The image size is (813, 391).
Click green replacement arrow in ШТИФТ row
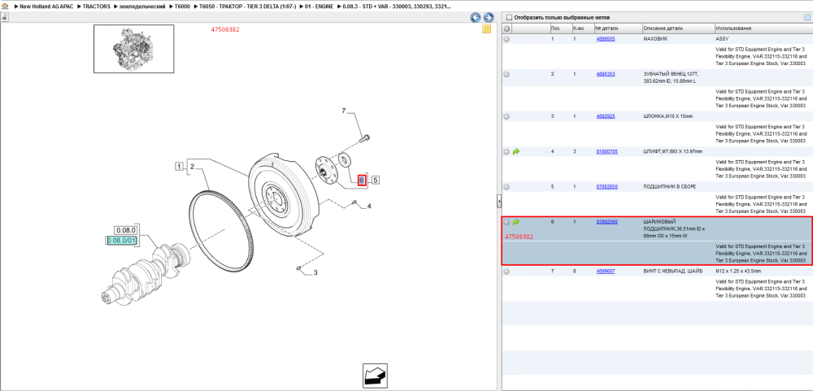[516, 151]
